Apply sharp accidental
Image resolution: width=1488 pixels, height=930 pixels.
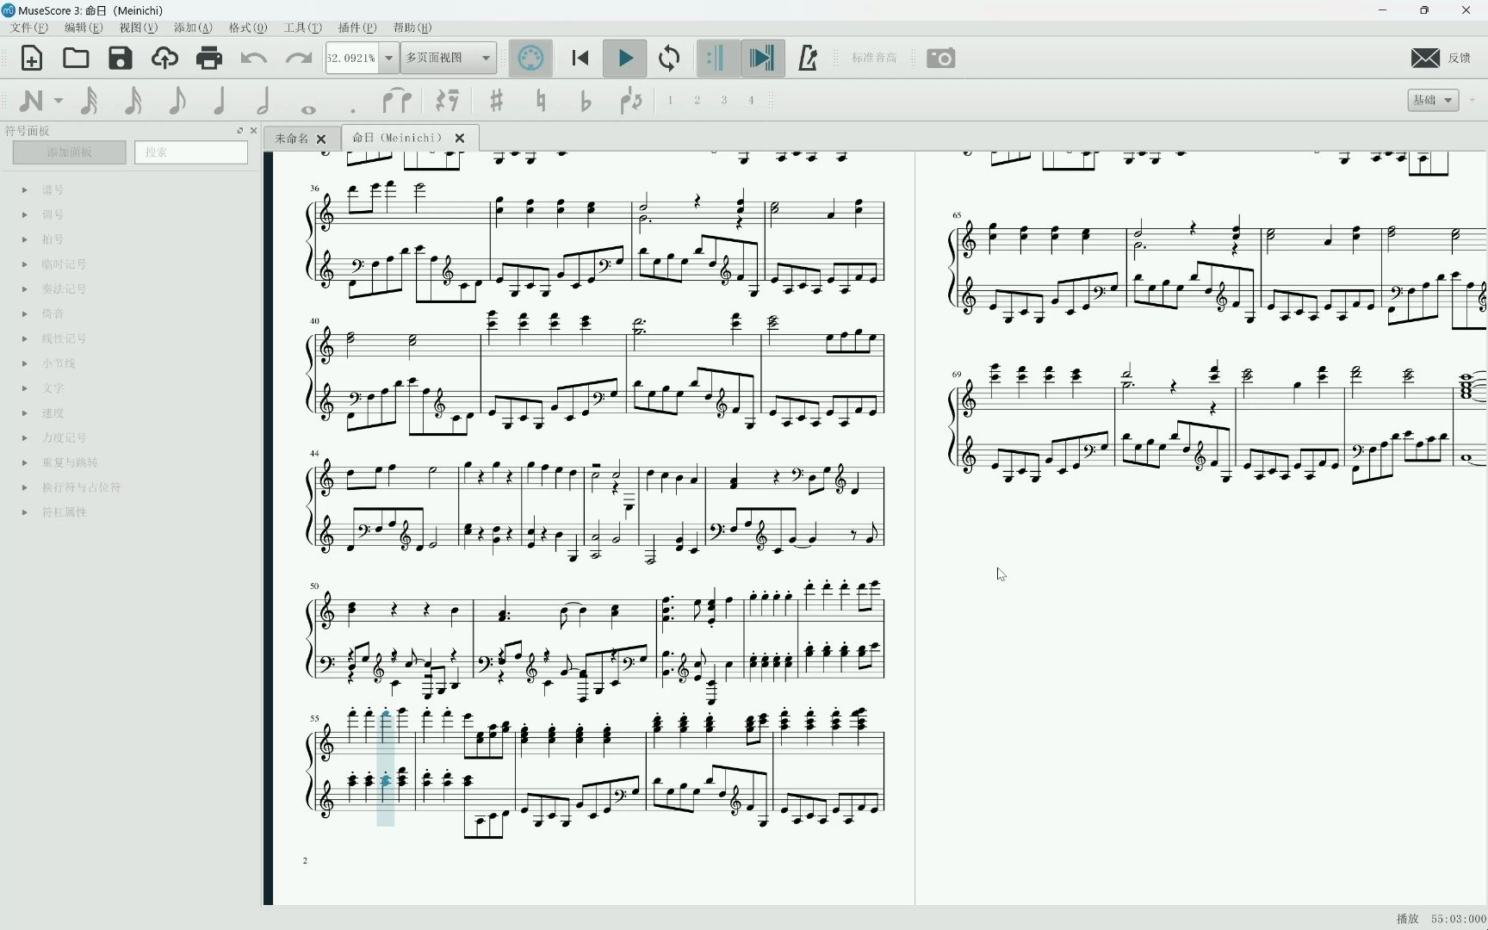tap(496, 101)
